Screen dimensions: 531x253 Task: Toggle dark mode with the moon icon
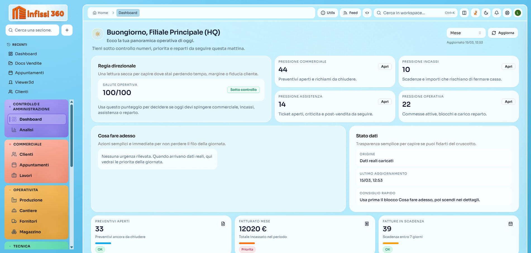486,13
